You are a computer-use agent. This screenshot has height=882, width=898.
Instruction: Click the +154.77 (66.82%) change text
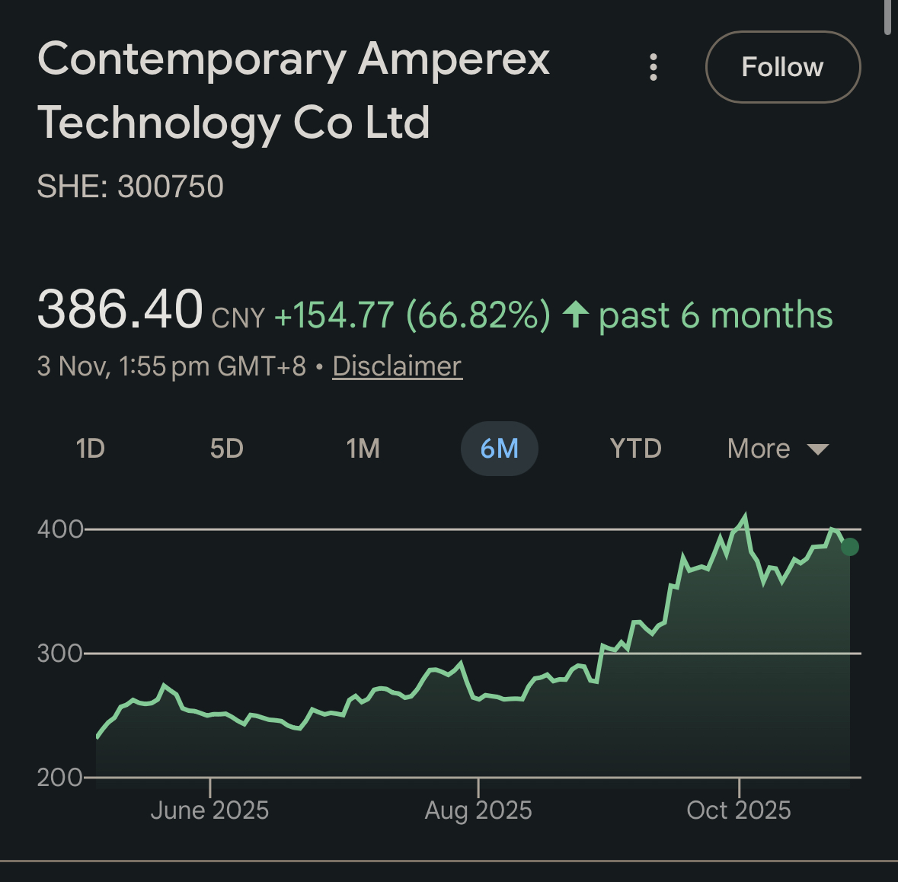pos(412,315)
